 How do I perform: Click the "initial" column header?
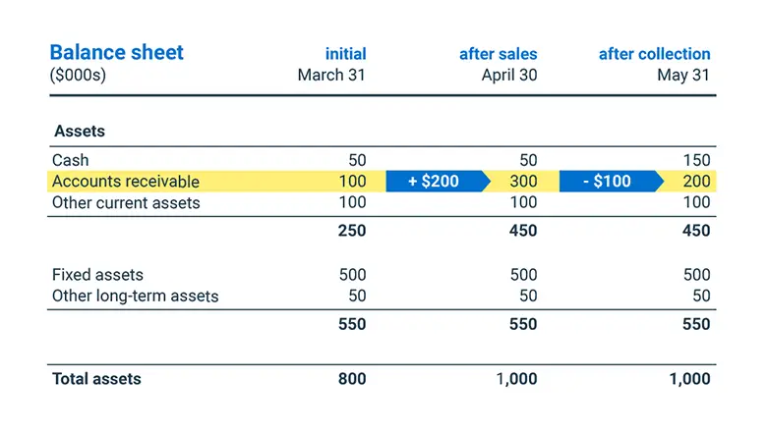click(x=345, y=54)
